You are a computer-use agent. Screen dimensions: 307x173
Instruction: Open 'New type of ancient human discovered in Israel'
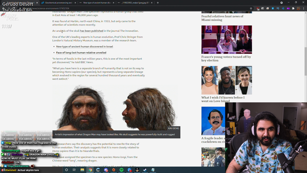(x=84, y=47)
